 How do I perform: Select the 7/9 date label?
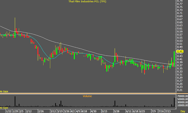coord(154,111)
